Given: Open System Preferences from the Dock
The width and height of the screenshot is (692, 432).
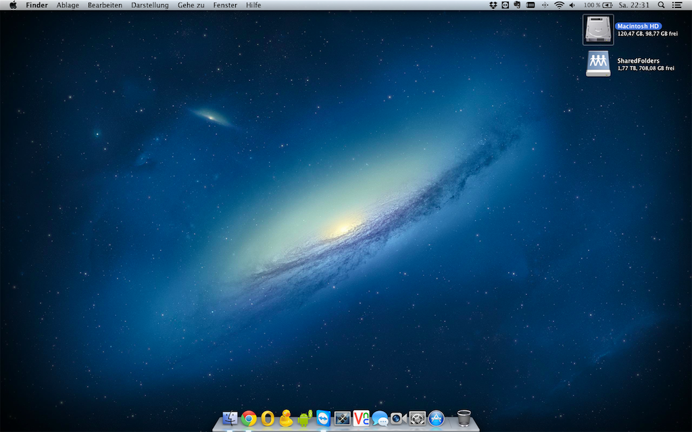Looking at the screenshot, I should click(x=417, y=418).
